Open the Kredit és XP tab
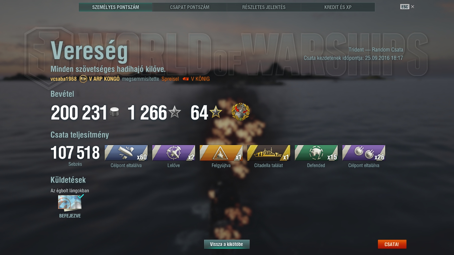 (x=338, y=7)
